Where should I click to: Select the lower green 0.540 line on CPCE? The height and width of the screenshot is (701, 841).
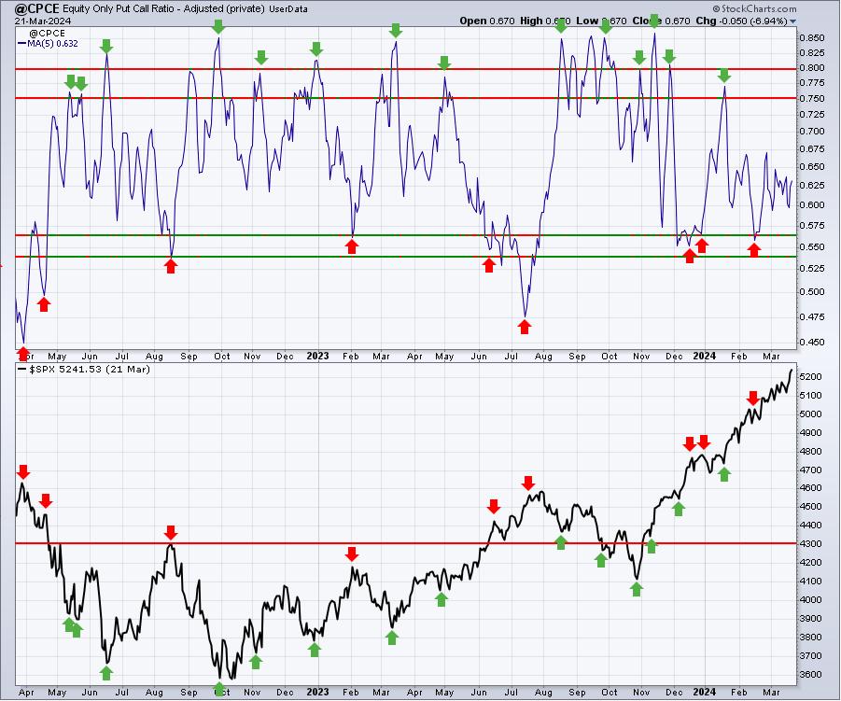tap(405, 257)
